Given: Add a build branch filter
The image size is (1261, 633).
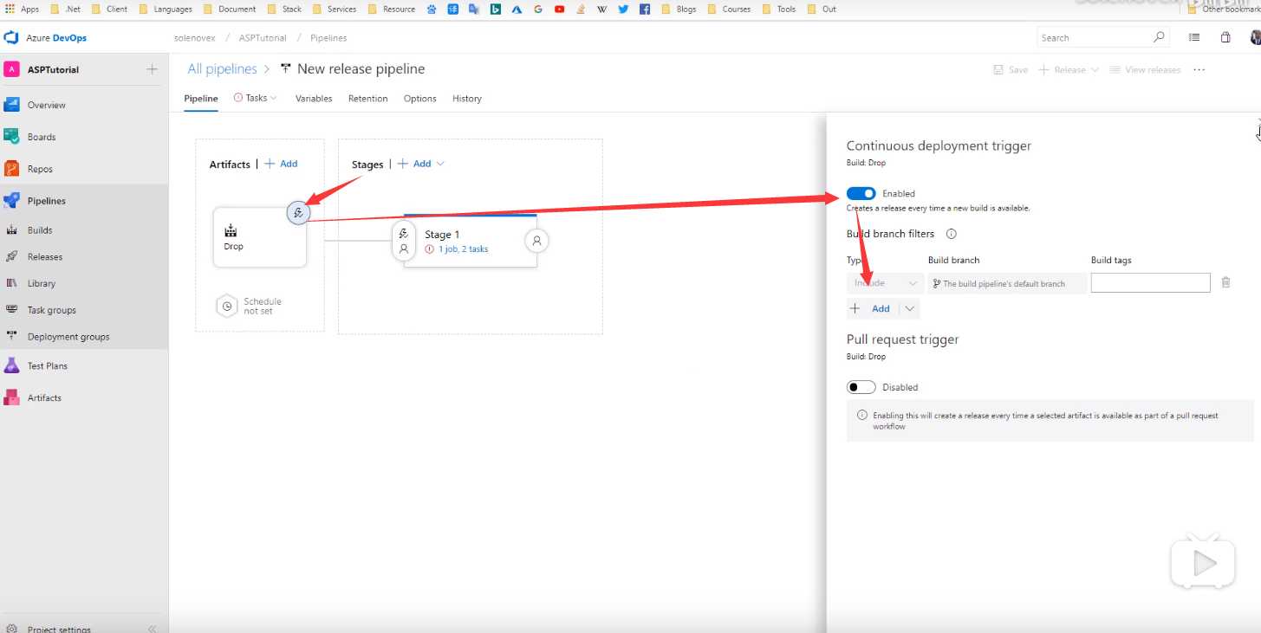Looking at the screenshot, I should [x=872, y=308].
